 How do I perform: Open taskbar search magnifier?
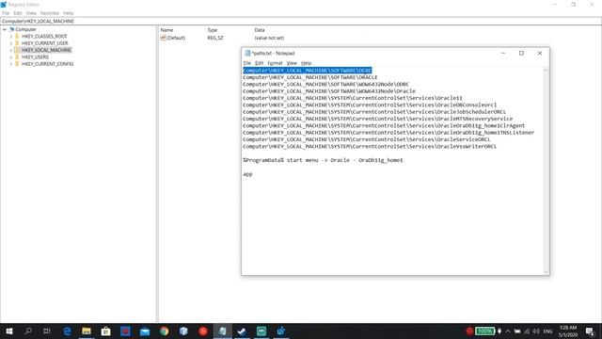click(28, 331)
